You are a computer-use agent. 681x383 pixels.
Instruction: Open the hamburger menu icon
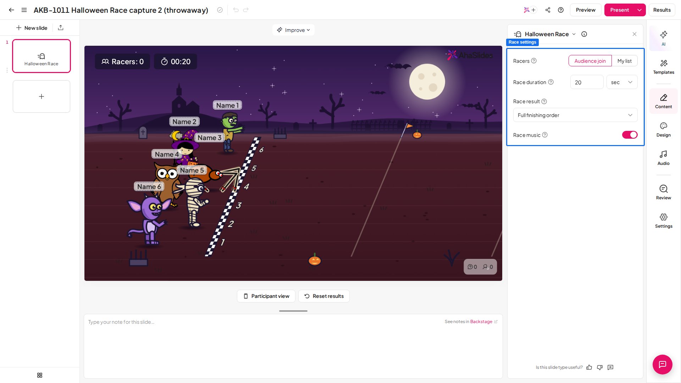pyautogui.click(x=24, y=10)
